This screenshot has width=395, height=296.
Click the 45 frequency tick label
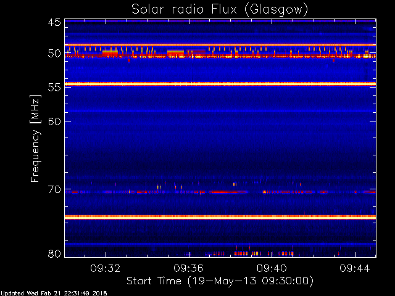pyautogui.click(x=55, y=22)
